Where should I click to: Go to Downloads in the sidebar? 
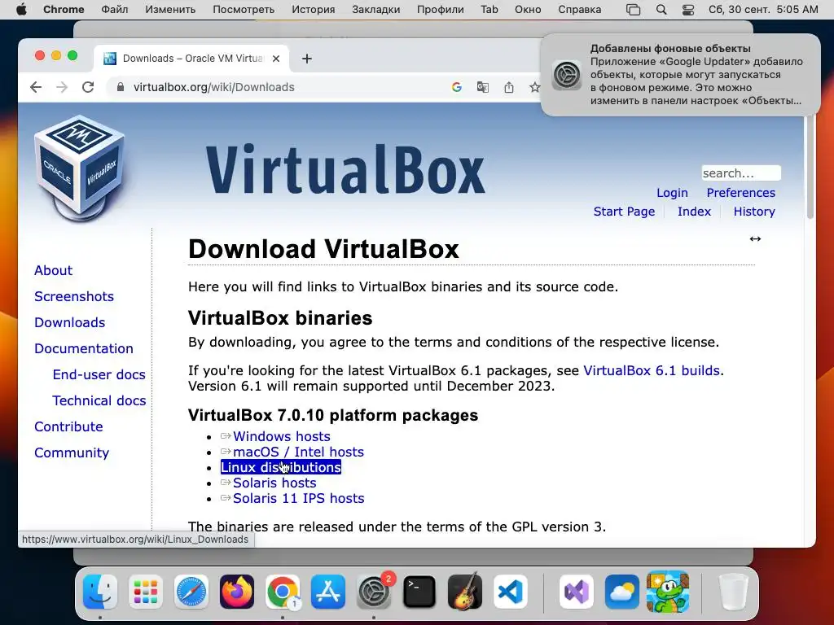point(70,322)
